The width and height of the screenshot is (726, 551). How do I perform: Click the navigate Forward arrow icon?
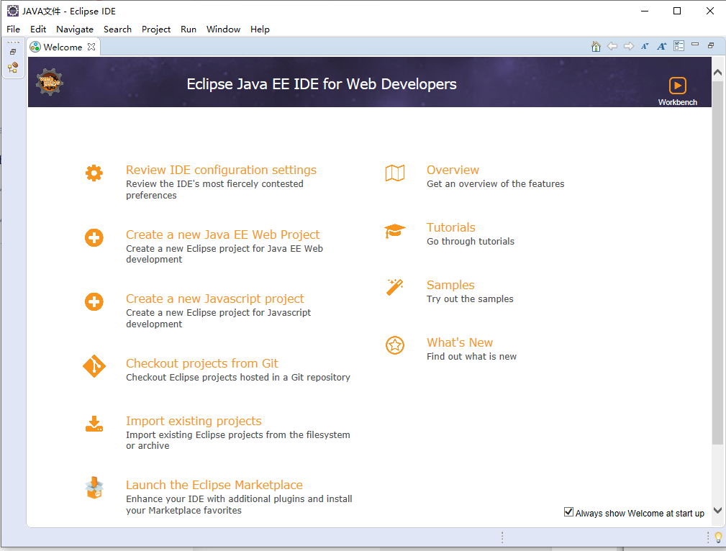point(629,46)
